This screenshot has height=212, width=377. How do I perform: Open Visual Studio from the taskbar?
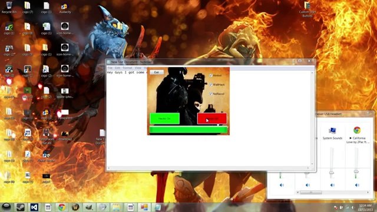point(34,207)
